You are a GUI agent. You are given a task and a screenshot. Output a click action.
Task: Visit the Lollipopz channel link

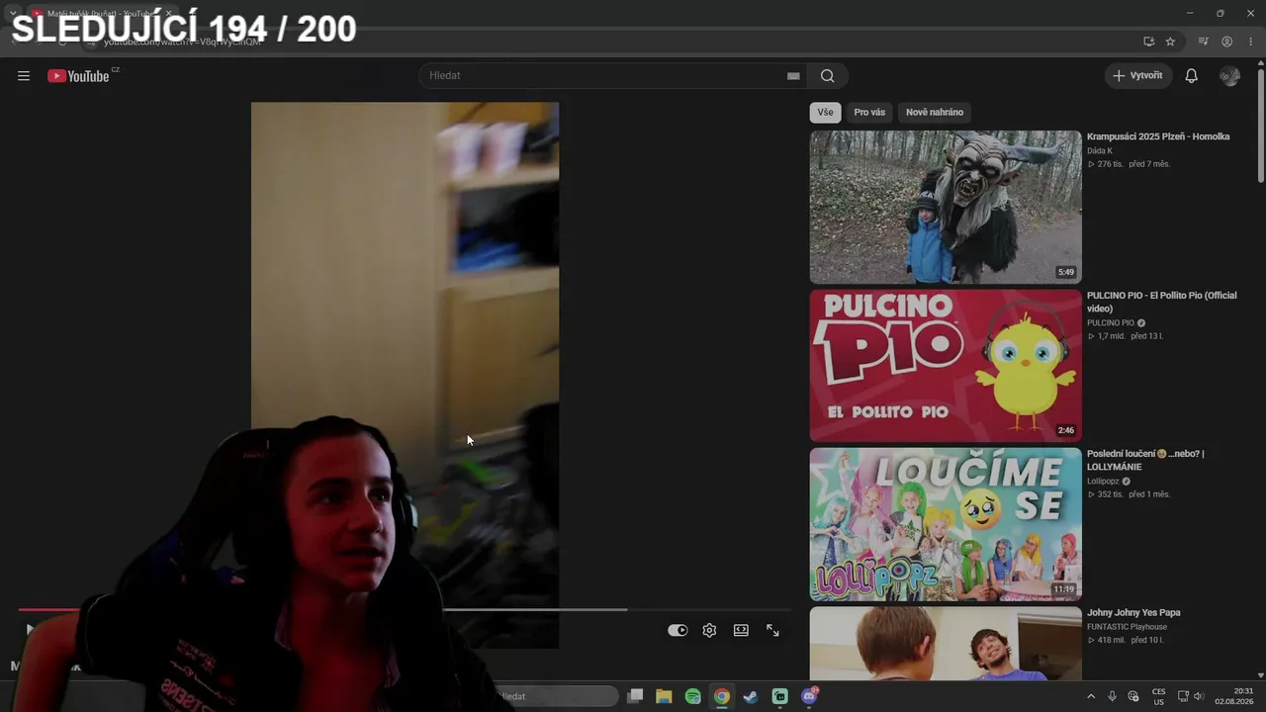click(x=1103, y=482)
